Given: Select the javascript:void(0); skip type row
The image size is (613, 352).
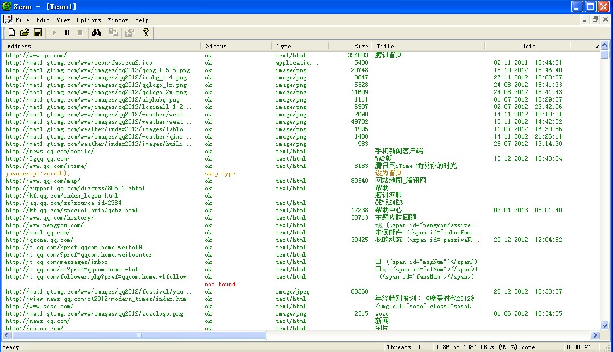Looking at the screenshot, I should pyautogui.click(x=37, y=174).
